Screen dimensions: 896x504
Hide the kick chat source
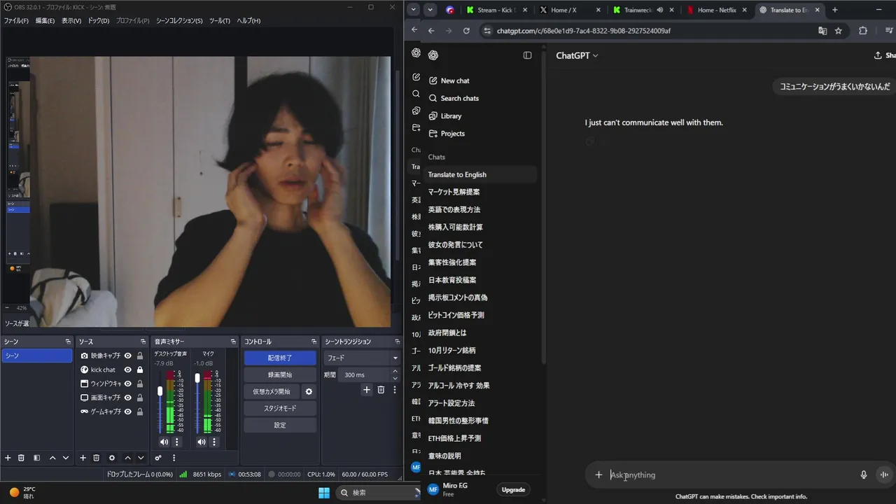(x=128, y=370)
